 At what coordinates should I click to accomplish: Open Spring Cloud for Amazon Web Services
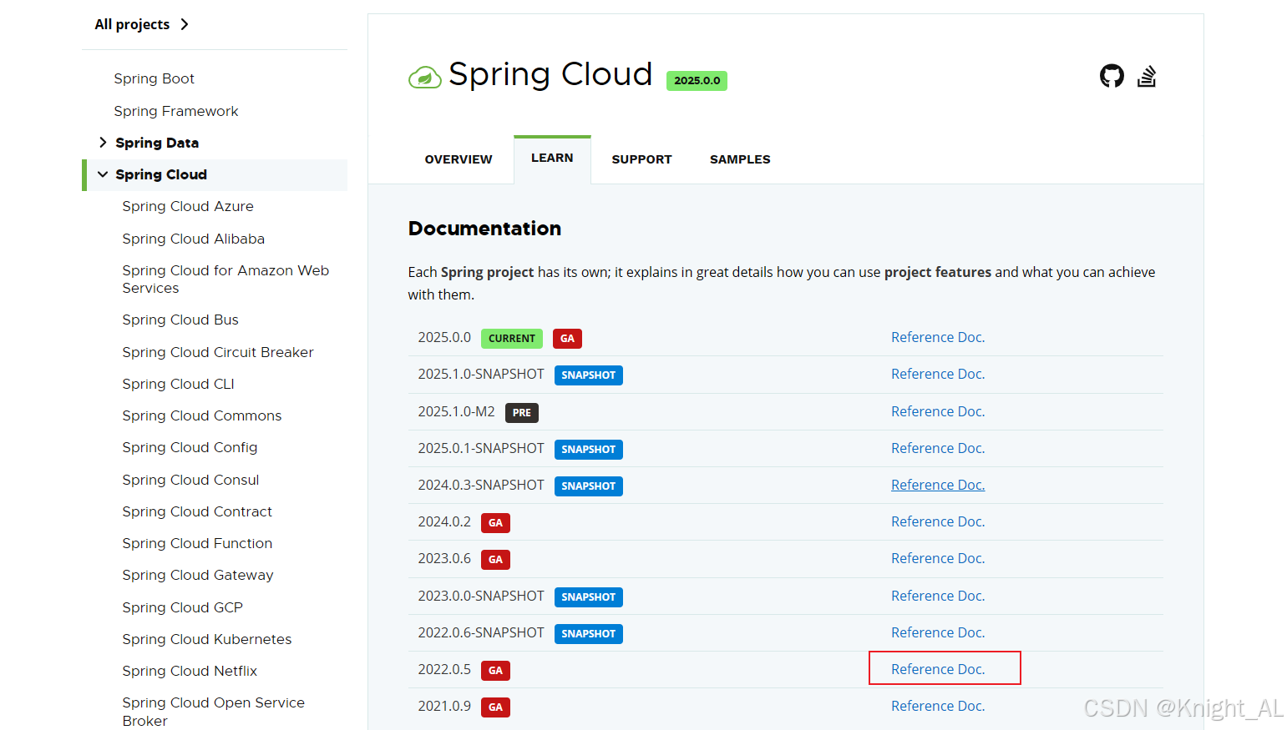click(x=225, y=279)
